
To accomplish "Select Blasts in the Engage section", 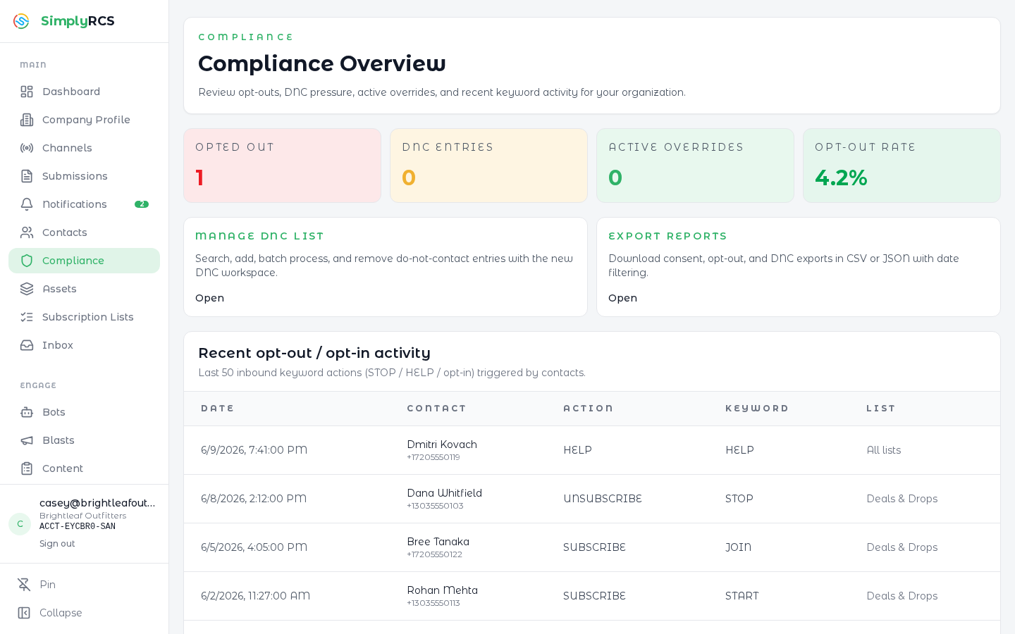I will point(84,440).
